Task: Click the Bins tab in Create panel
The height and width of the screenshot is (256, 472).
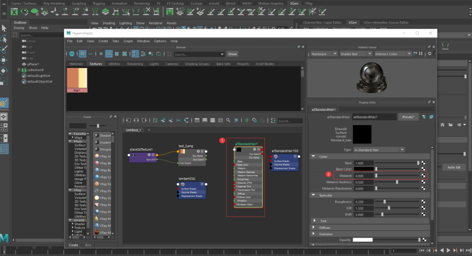Action: (x=88, y=245)
